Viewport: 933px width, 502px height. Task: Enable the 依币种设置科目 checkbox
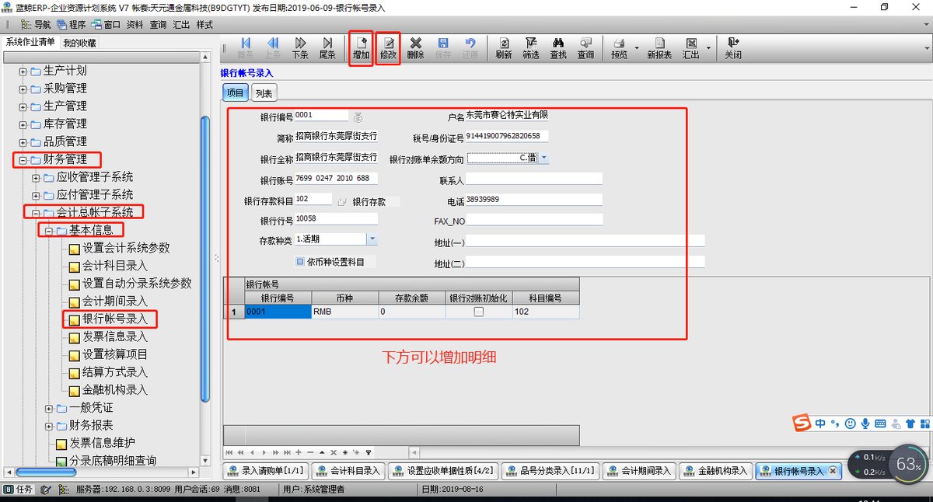300,262
